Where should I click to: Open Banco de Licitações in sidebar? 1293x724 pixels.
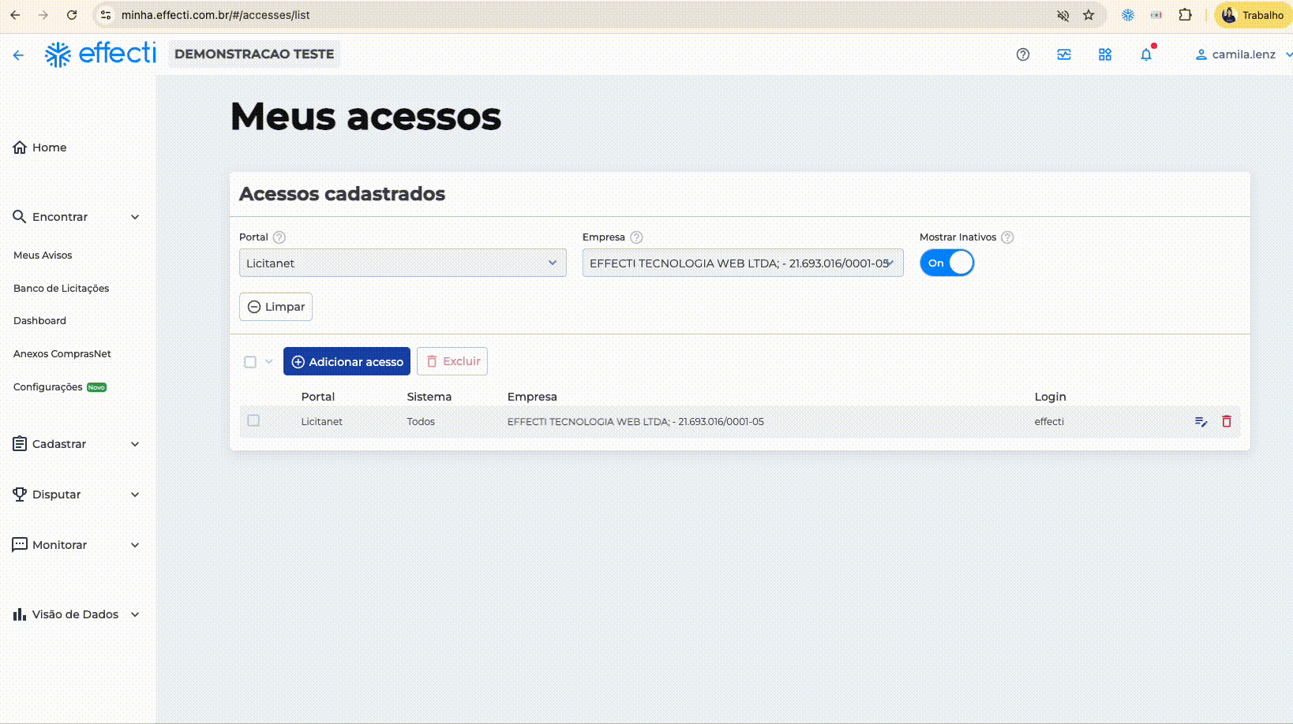61,288
